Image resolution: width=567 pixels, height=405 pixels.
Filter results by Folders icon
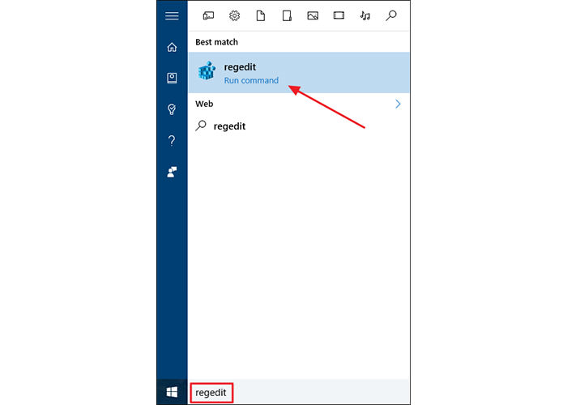point(287,15)
